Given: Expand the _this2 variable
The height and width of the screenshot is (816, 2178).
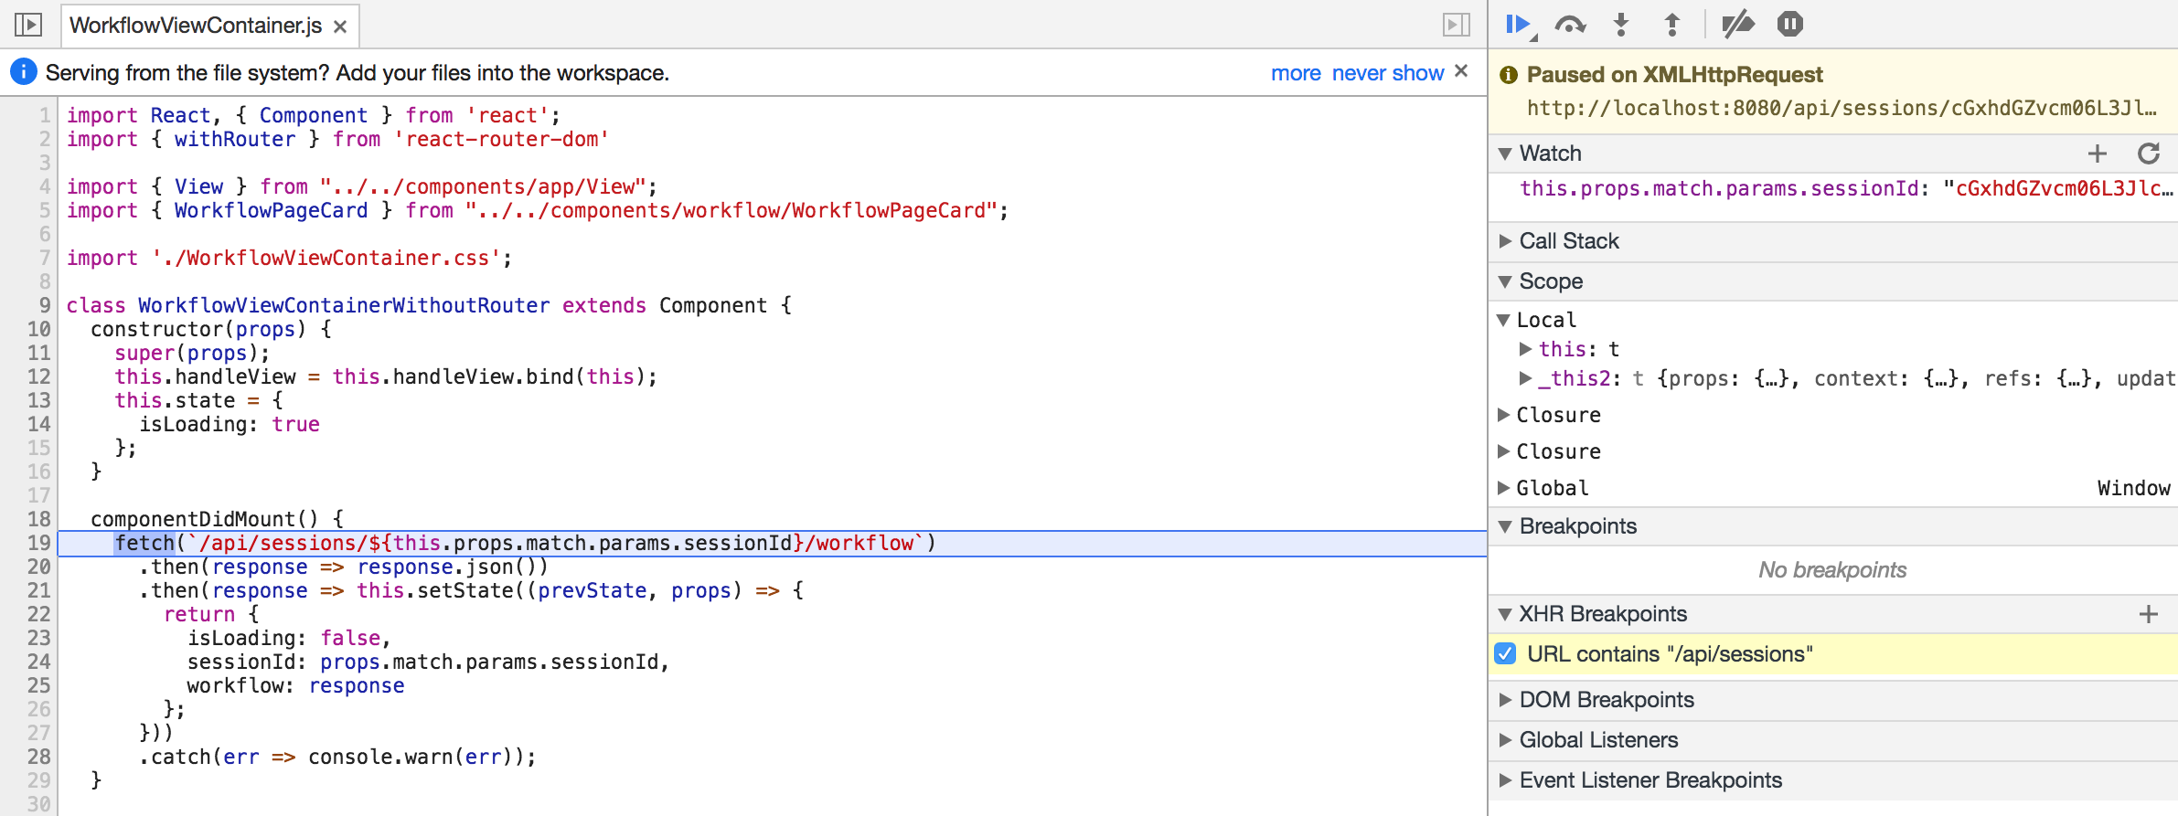Looking at the screenshot, I should pyautogui.click(x=1525, y=378).
